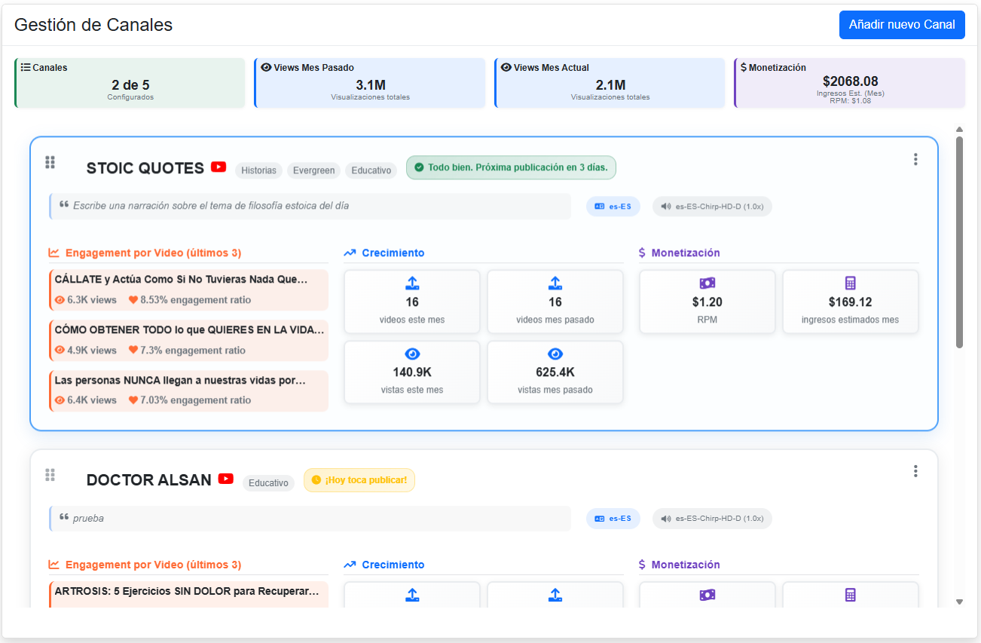
Task: Click eye icon in Views Mes Pasado card
Action: click(x=266, y=67)
